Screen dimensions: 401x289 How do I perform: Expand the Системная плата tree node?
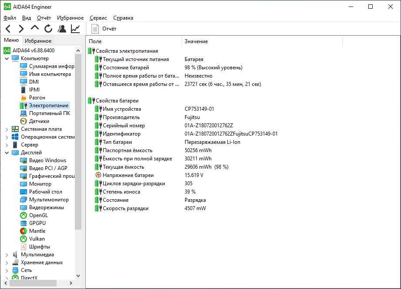pos(7,129)
